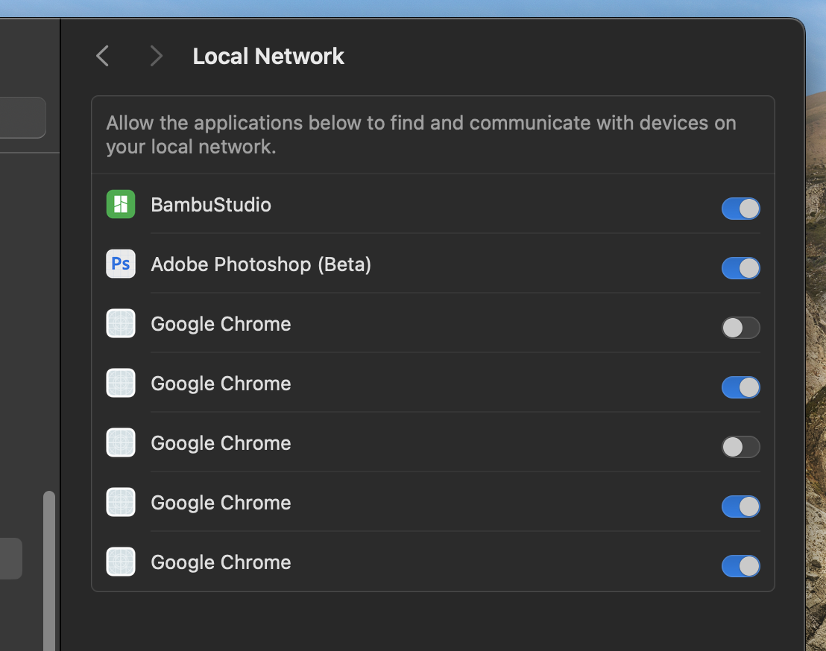Screen dimensions: 826x651
Task: Click the Local Network page title
Action: coord(268,57)
